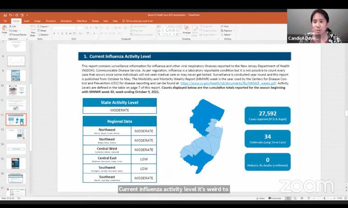Screen dimensions: 348x208
Task: Click the Numbering list icon
Action: 108,27
